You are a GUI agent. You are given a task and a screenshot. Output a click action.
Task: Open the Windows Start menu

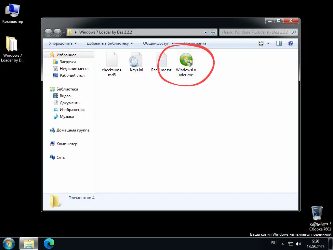[x=8, y=243]
